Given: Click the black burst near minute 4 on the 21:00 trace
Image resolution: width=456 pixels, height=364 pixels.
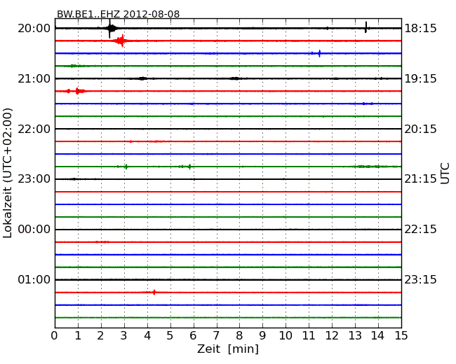Looking at the screenshot, I should click(x=142, y=78).
